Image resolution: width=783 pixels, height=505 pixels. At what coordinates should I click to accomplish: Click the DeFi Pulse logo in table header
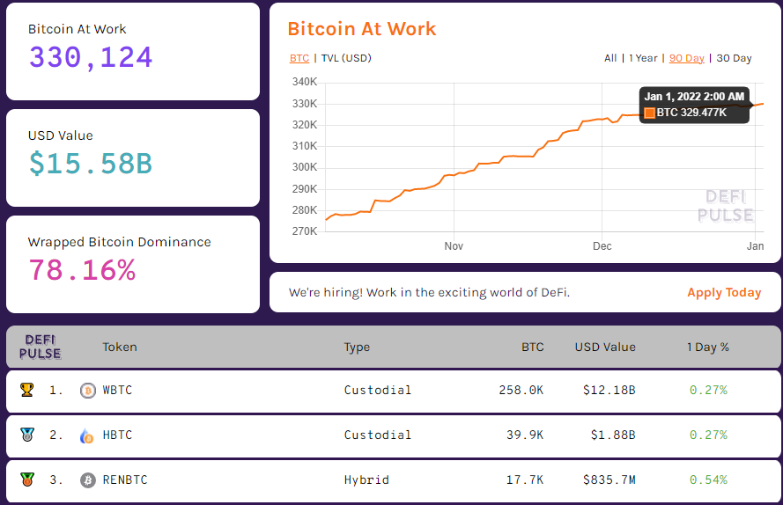(x=41, y=347)
